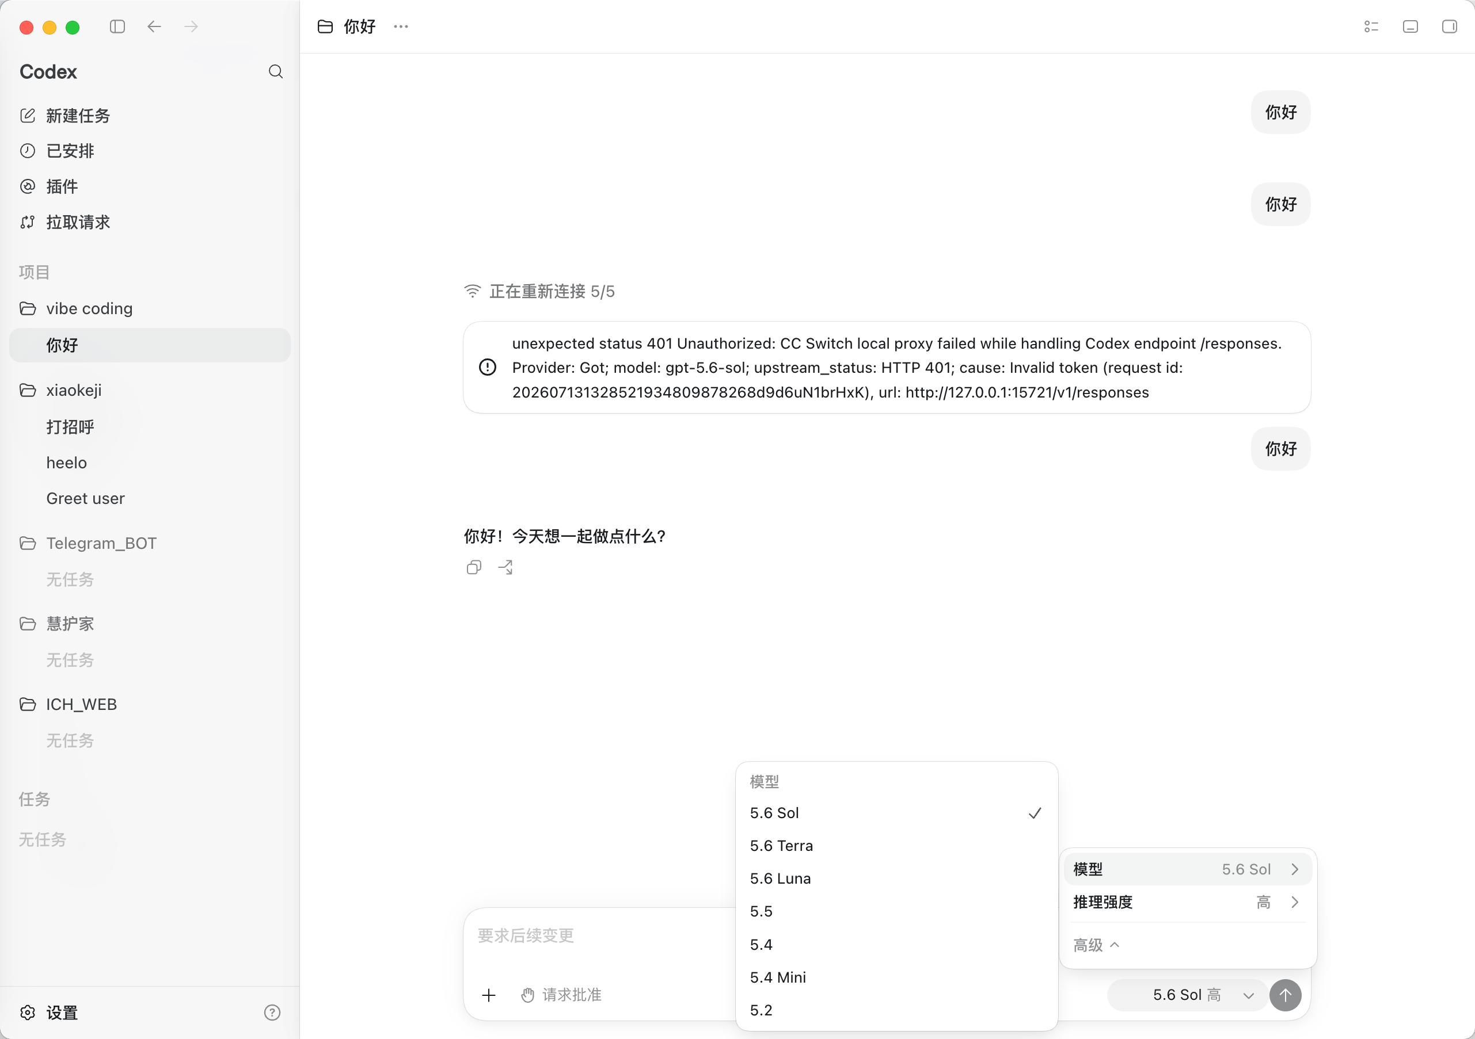This screenshot has height=1039, width=1475.
Task: Go forward with the right arrow
Action: [x=191, y=27]
